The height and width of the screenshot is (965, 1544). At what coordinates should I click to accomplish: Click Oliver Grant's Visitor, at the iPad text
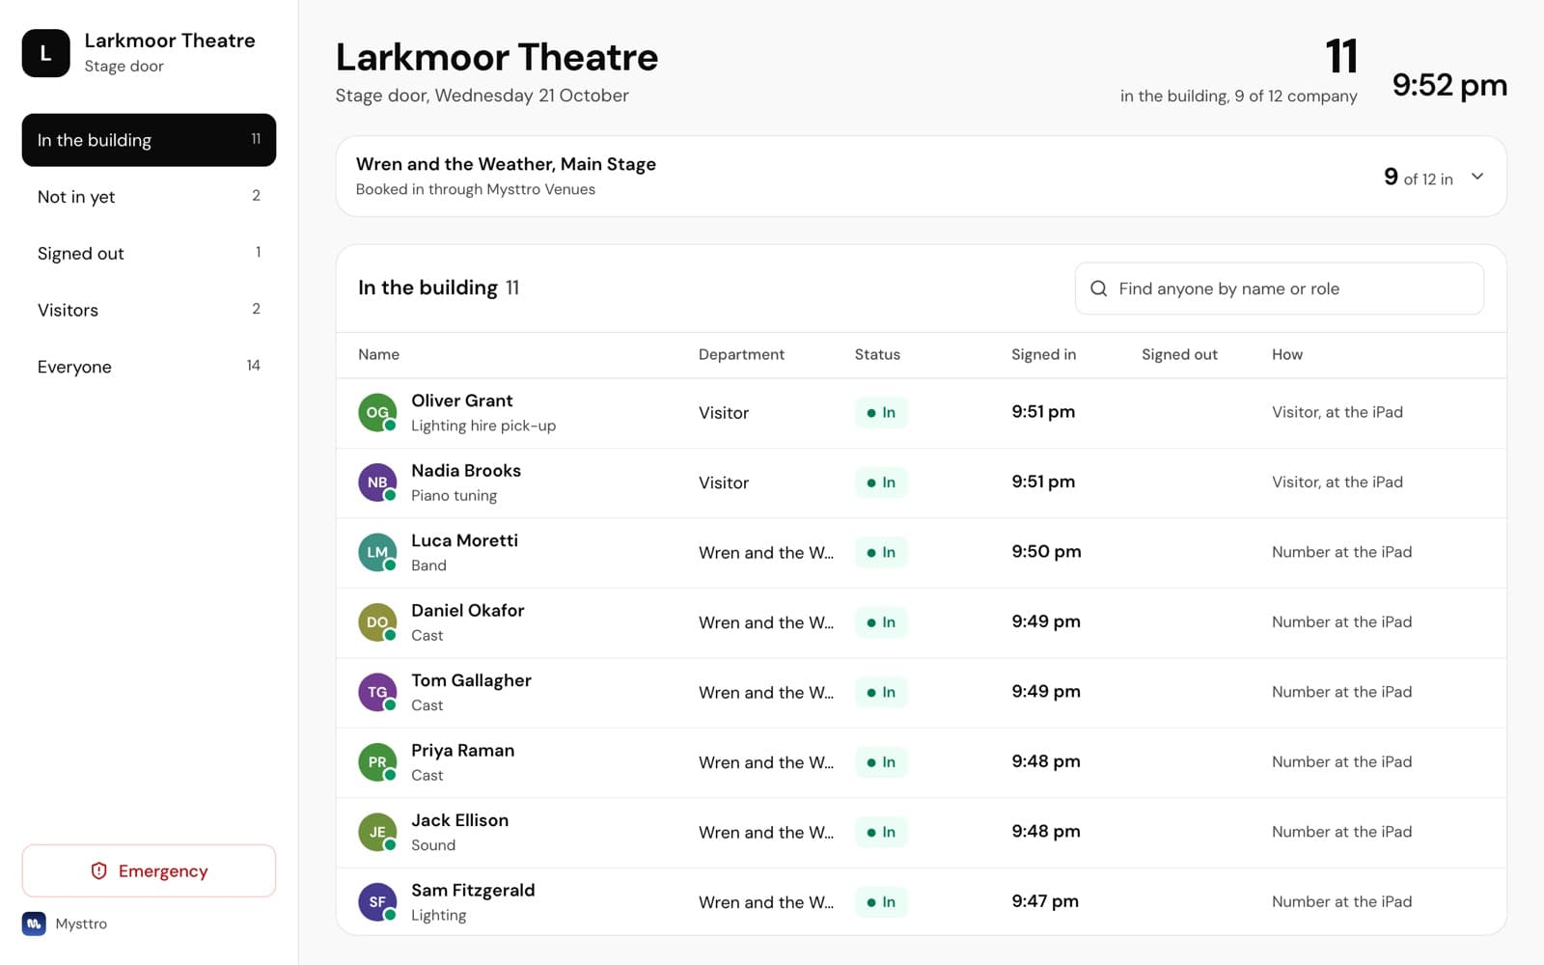click(x=1337, y=412)
